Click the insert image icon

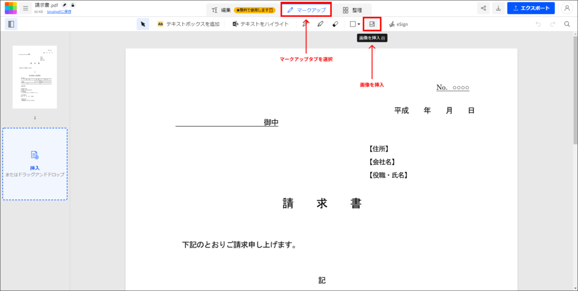click(372, 24)
